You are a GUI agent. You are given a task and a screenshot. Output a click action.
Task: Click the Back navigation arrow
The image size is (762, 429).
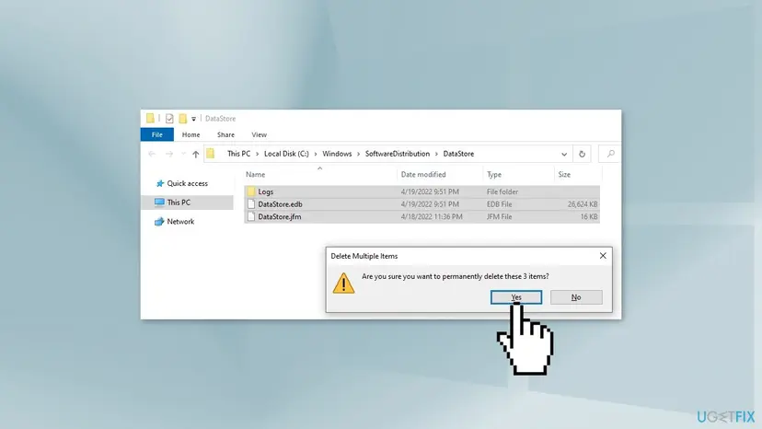click(152, 154)
